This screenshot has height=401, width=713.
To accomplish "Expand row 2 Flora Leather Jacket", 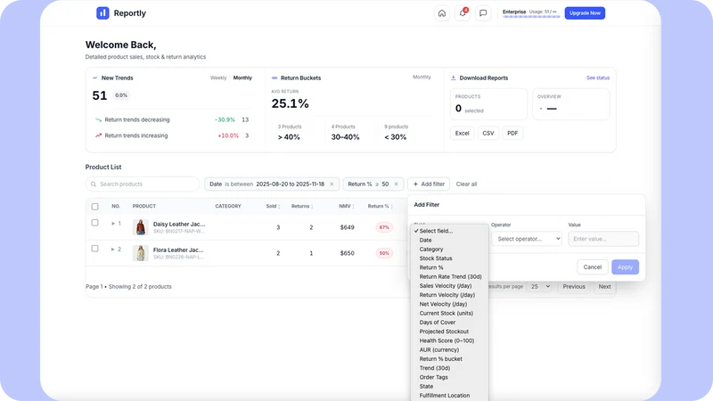I will [113, 250].
